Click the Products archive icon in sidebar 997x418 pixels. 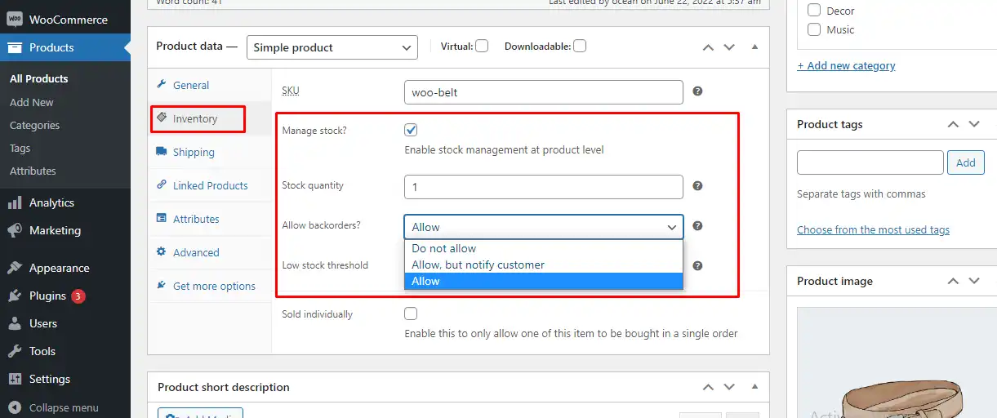[x=15, y=47]
